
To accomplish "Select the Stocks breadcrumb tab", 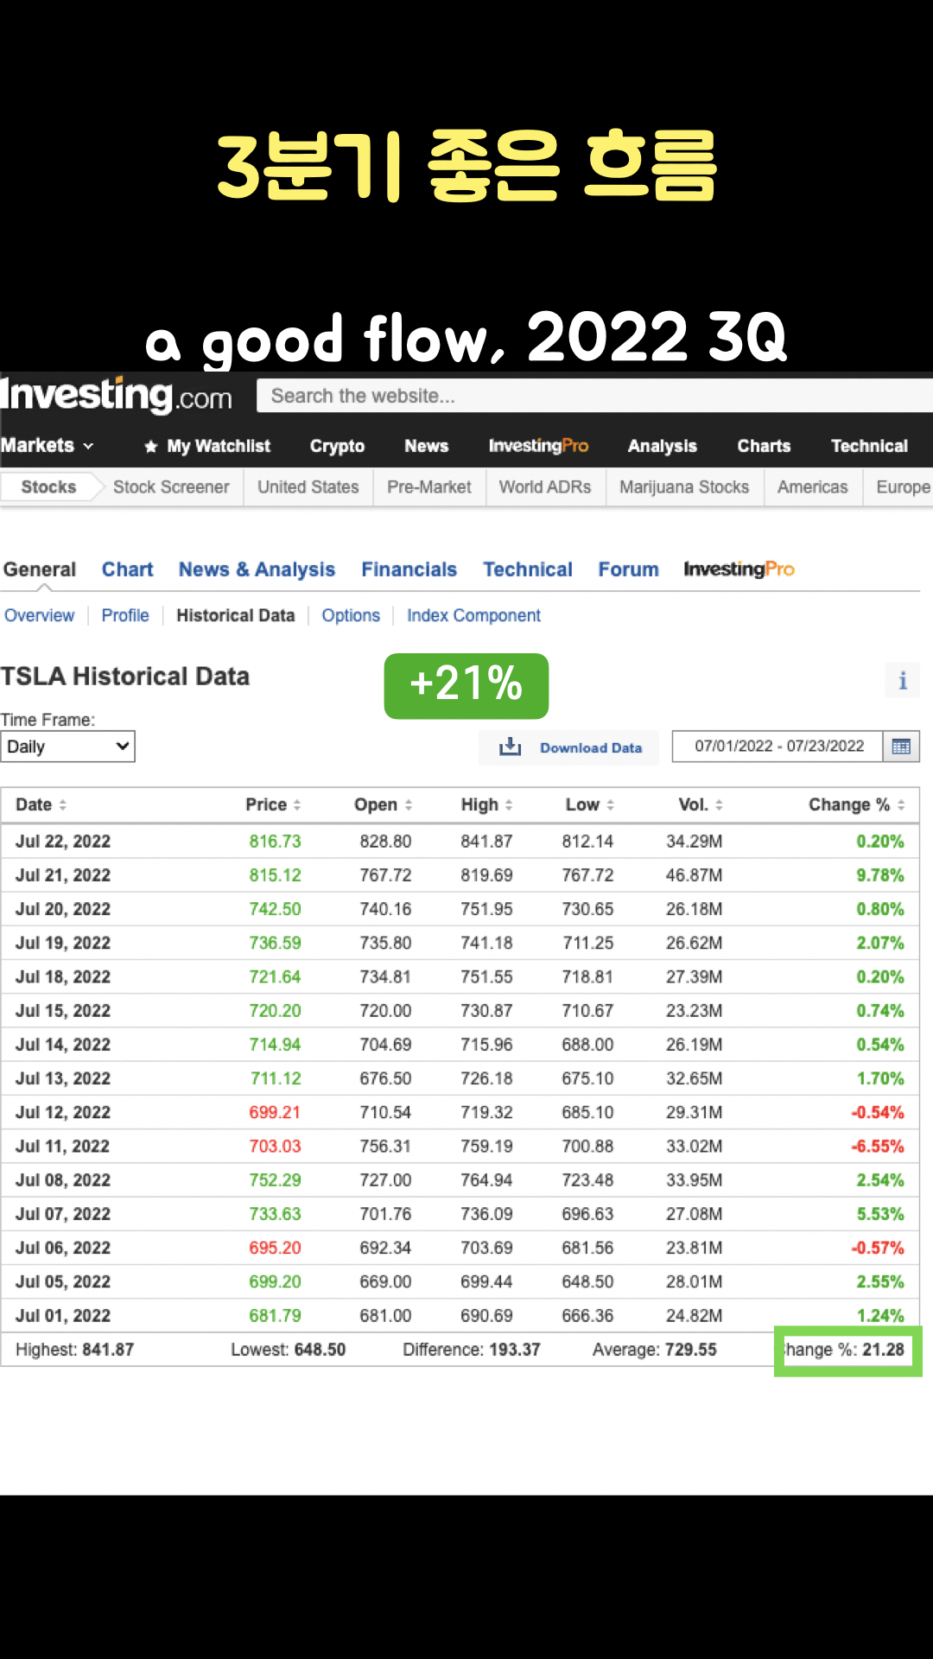I will (48, 487).
